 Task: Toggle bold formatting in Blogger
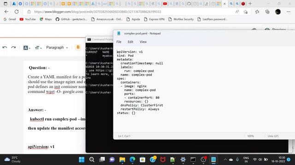tap(78, 47)
